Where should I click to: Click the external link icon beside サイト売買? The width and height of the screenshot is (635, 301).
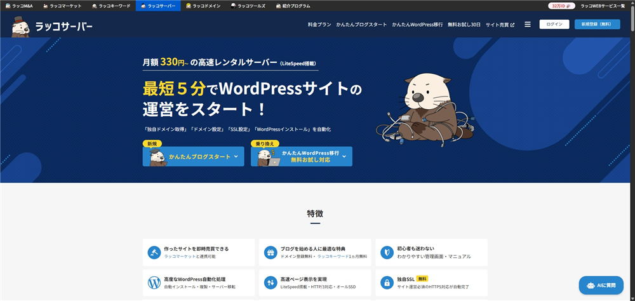pos(512,25)
